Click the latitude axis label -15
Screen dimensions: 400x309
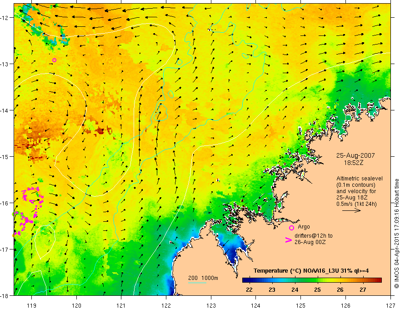[x=5, y=156]
